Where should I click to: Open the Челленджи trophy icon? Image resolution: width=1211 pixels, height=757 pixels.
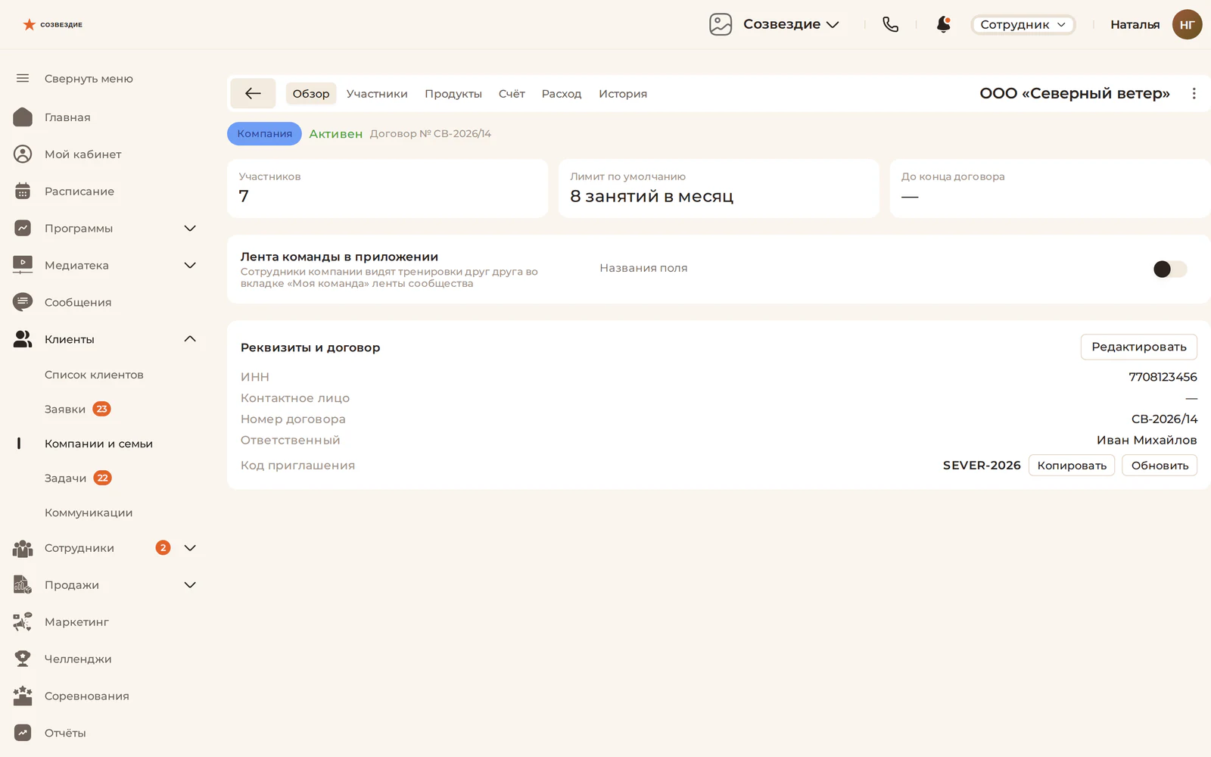[23, 659]
